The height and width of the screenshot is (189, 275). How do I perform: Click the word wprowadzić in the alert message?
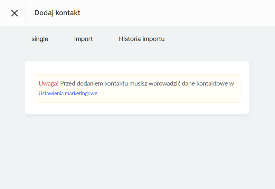coord(164,83)
